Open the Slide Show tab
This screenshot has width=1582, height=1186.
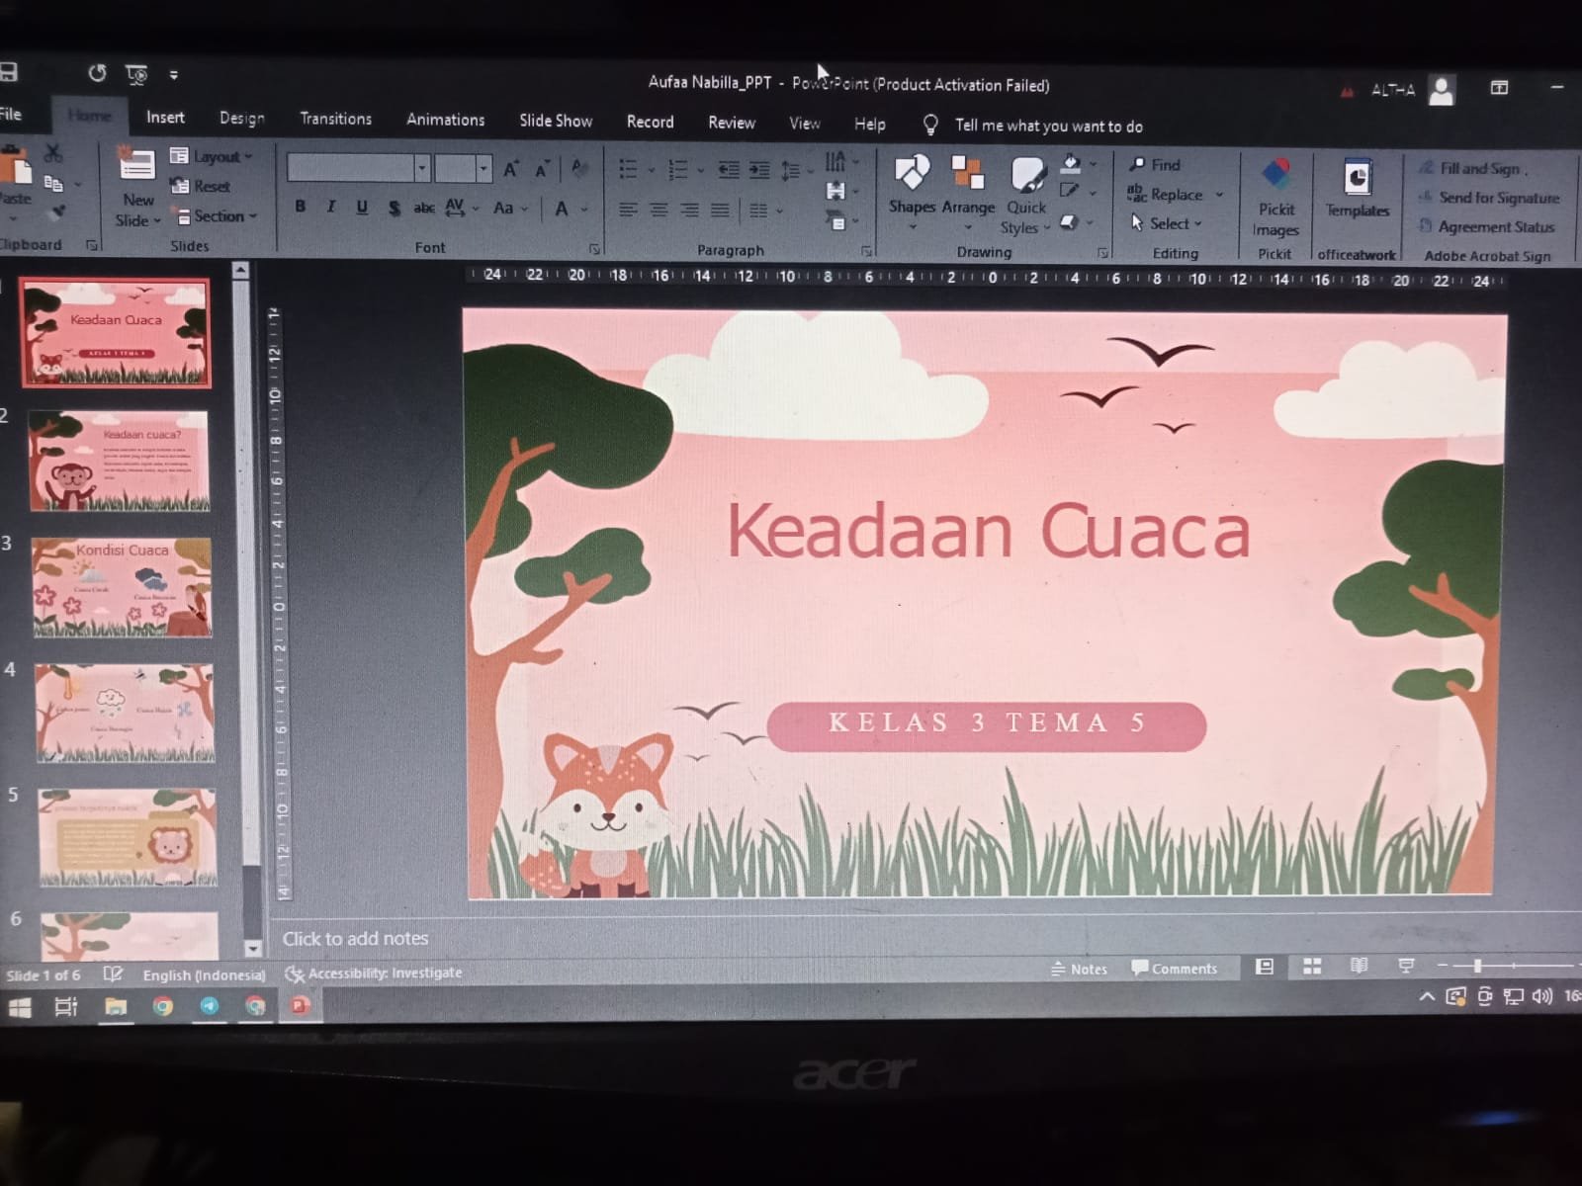556,121
